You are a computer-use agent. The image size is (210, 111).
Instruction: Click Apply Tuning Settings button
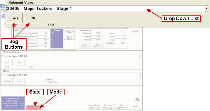tap(70, 32)
